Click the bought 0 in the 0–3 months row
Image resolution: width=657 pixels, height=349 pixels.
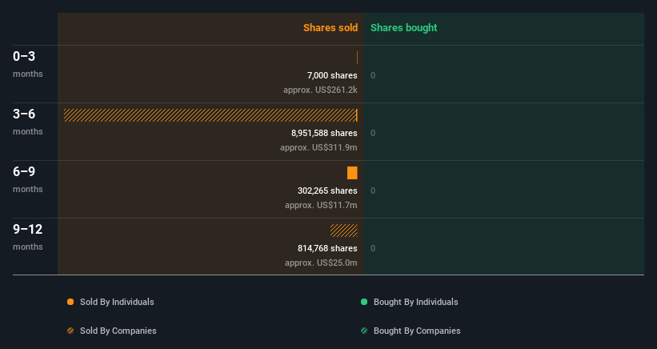pos(373,75)
